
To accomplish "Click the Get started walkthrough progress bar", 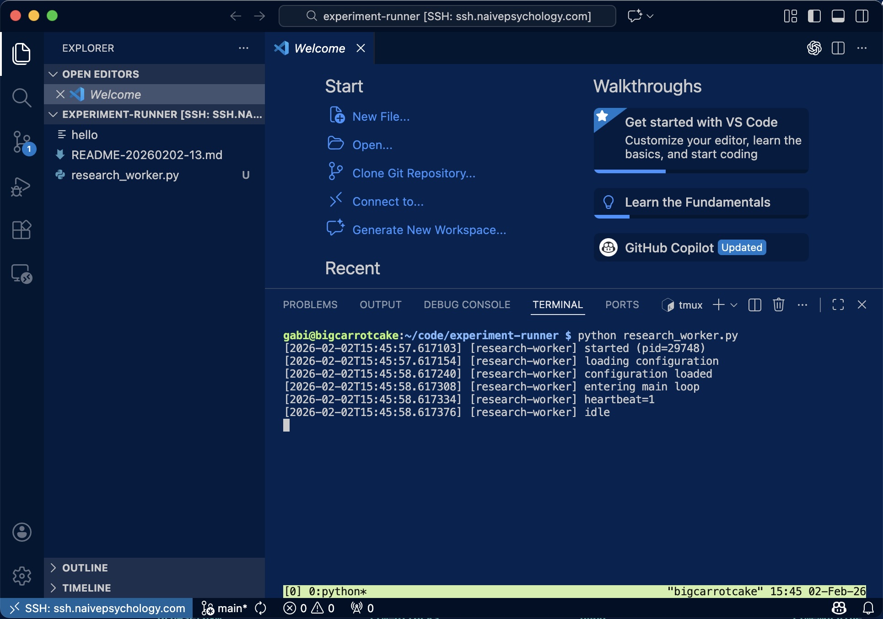I will click(629, 171).
